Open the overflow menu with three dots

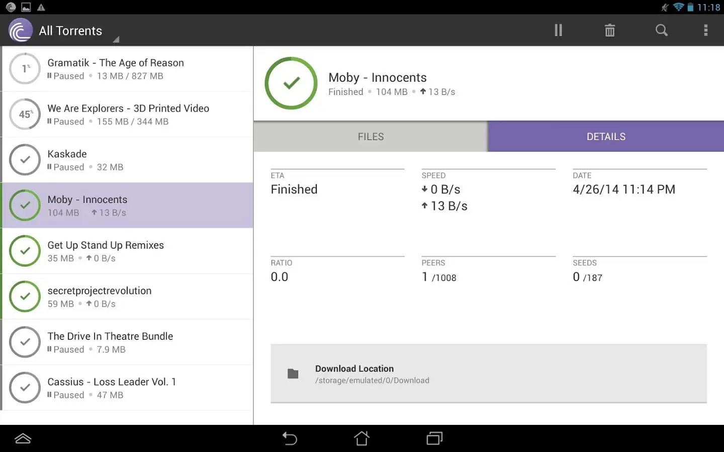coord(706,30)
